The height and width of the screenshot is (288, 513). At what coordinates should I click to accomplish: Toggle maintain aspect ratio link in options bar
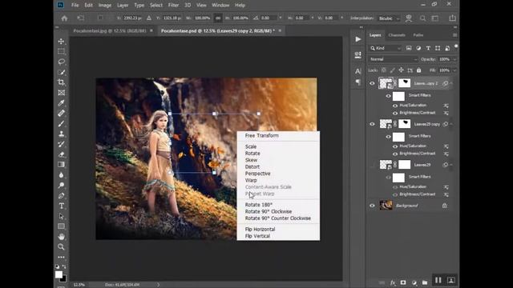[x=218, y=18]
